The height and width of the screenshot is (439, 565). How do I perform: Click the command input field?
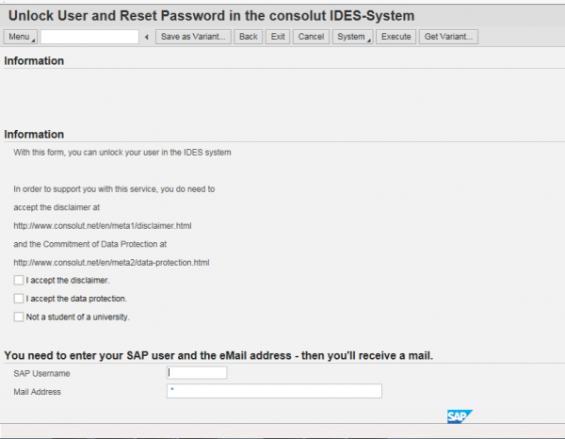coord(89,37)
